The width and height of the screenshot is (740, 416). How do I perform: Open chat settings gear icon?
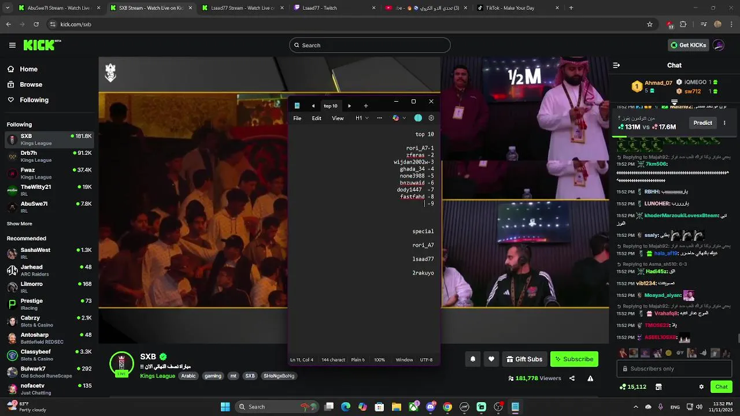[x=701, y=387]
